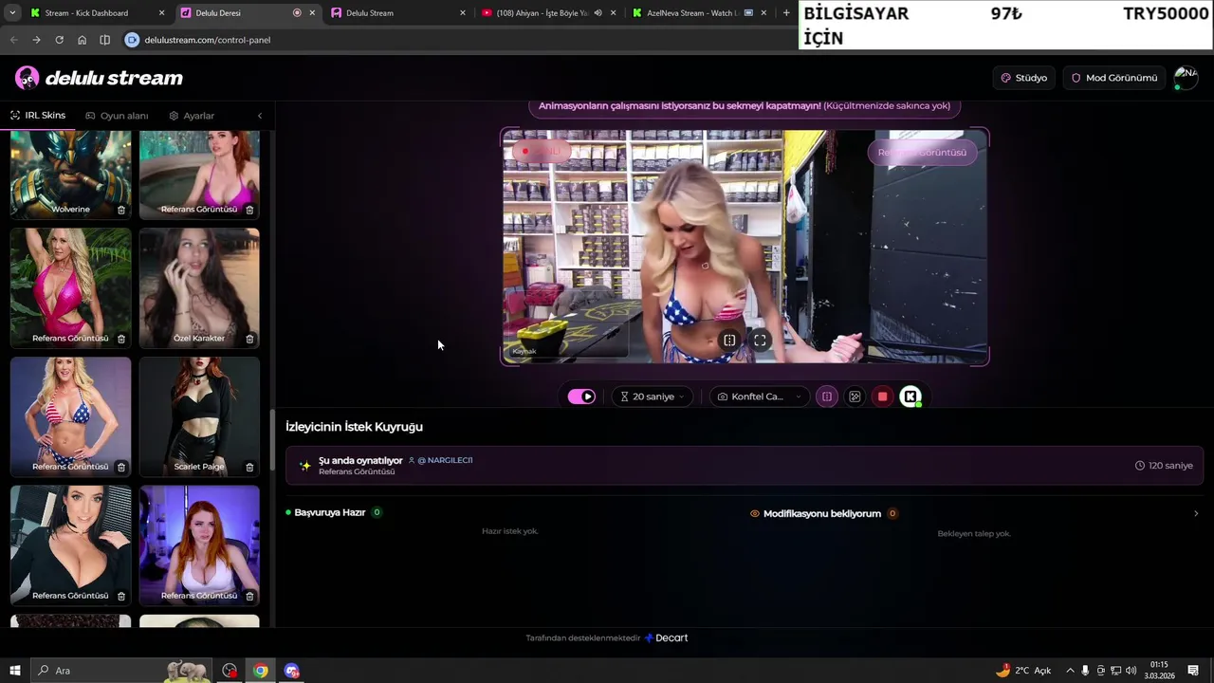Close the Delulu Deresi browser tab
The image size is (1214, 683).
click(x=312, y=13)
